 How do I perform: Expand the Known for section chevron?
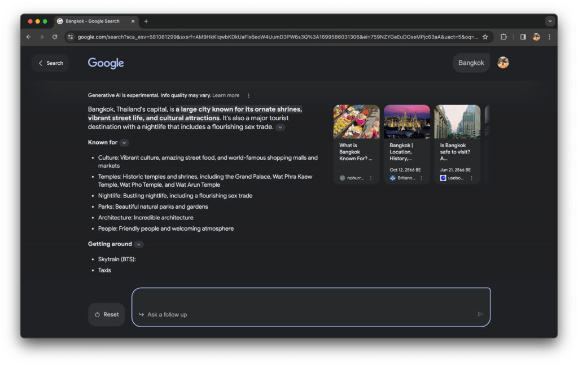coord(124,143)
